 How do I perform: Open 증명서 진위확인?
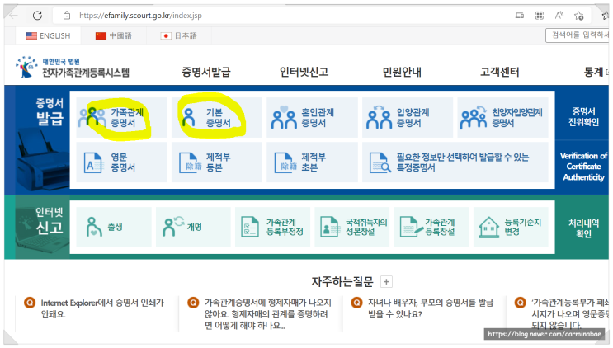tap(583, 117)
